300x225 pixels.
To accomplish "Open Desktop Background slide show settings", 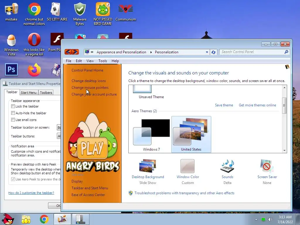I will point(148,172).
